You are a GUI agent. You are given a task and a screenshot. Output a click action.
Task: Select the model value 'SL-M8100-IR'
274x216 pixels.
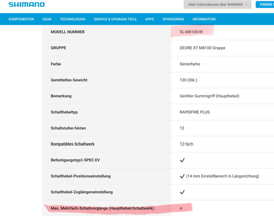point(191,32)
